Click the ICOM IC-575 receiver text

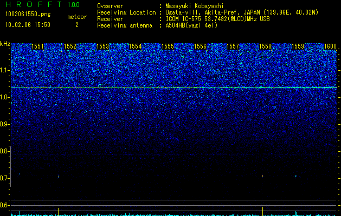[217, 19]
